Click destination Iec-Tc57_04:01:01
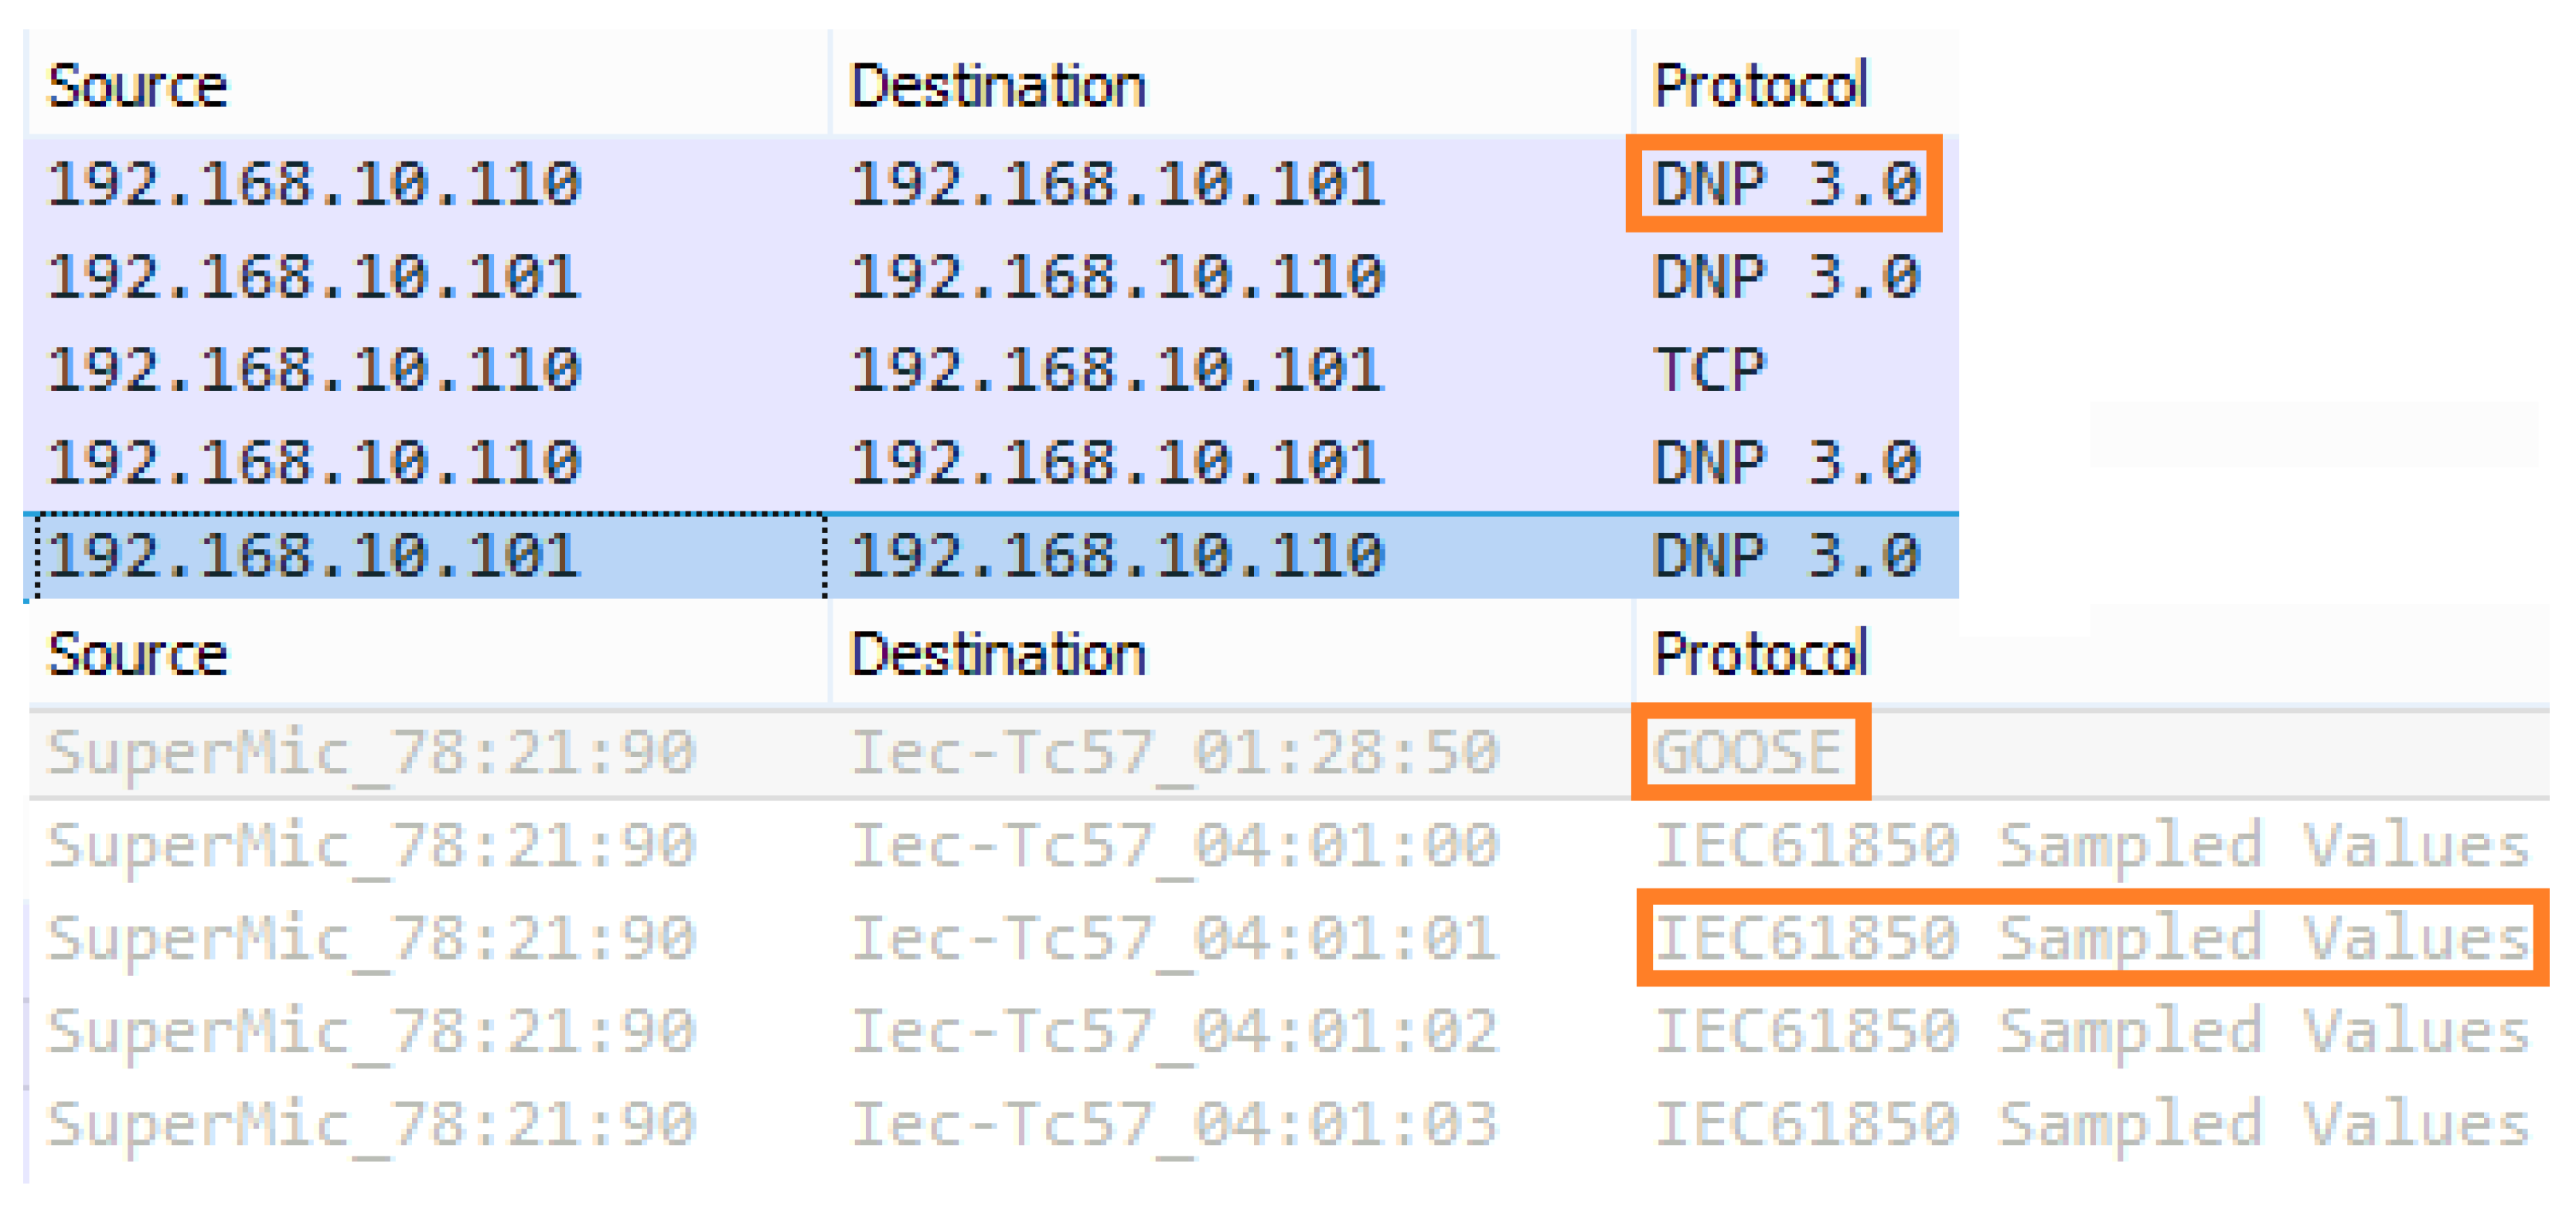 (1174, 938)
